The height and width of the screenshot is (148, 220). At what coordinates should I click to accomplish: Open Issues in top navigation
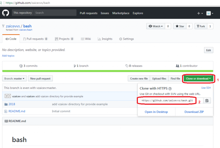point(105,13)
